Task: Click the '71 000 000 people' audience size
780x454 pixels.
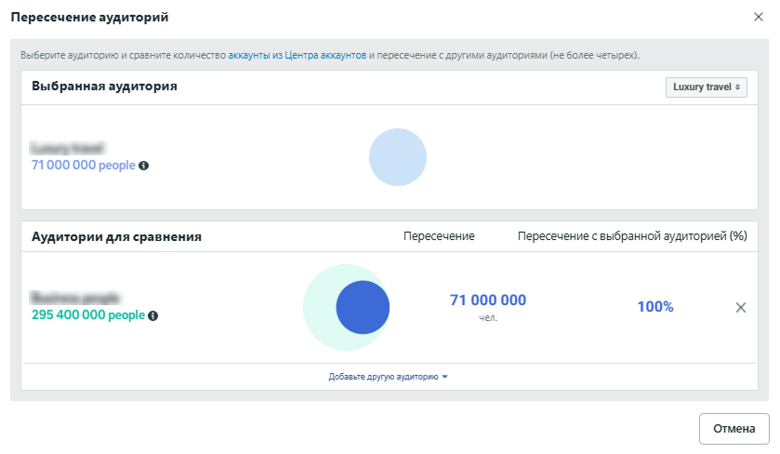Action: pyautogui.click(x=83, y=166)
